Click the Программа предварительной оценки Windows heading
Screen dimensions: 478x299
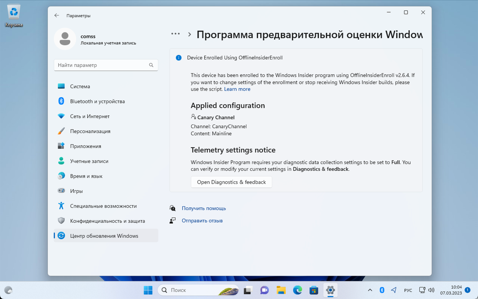[x=309, y=34]
